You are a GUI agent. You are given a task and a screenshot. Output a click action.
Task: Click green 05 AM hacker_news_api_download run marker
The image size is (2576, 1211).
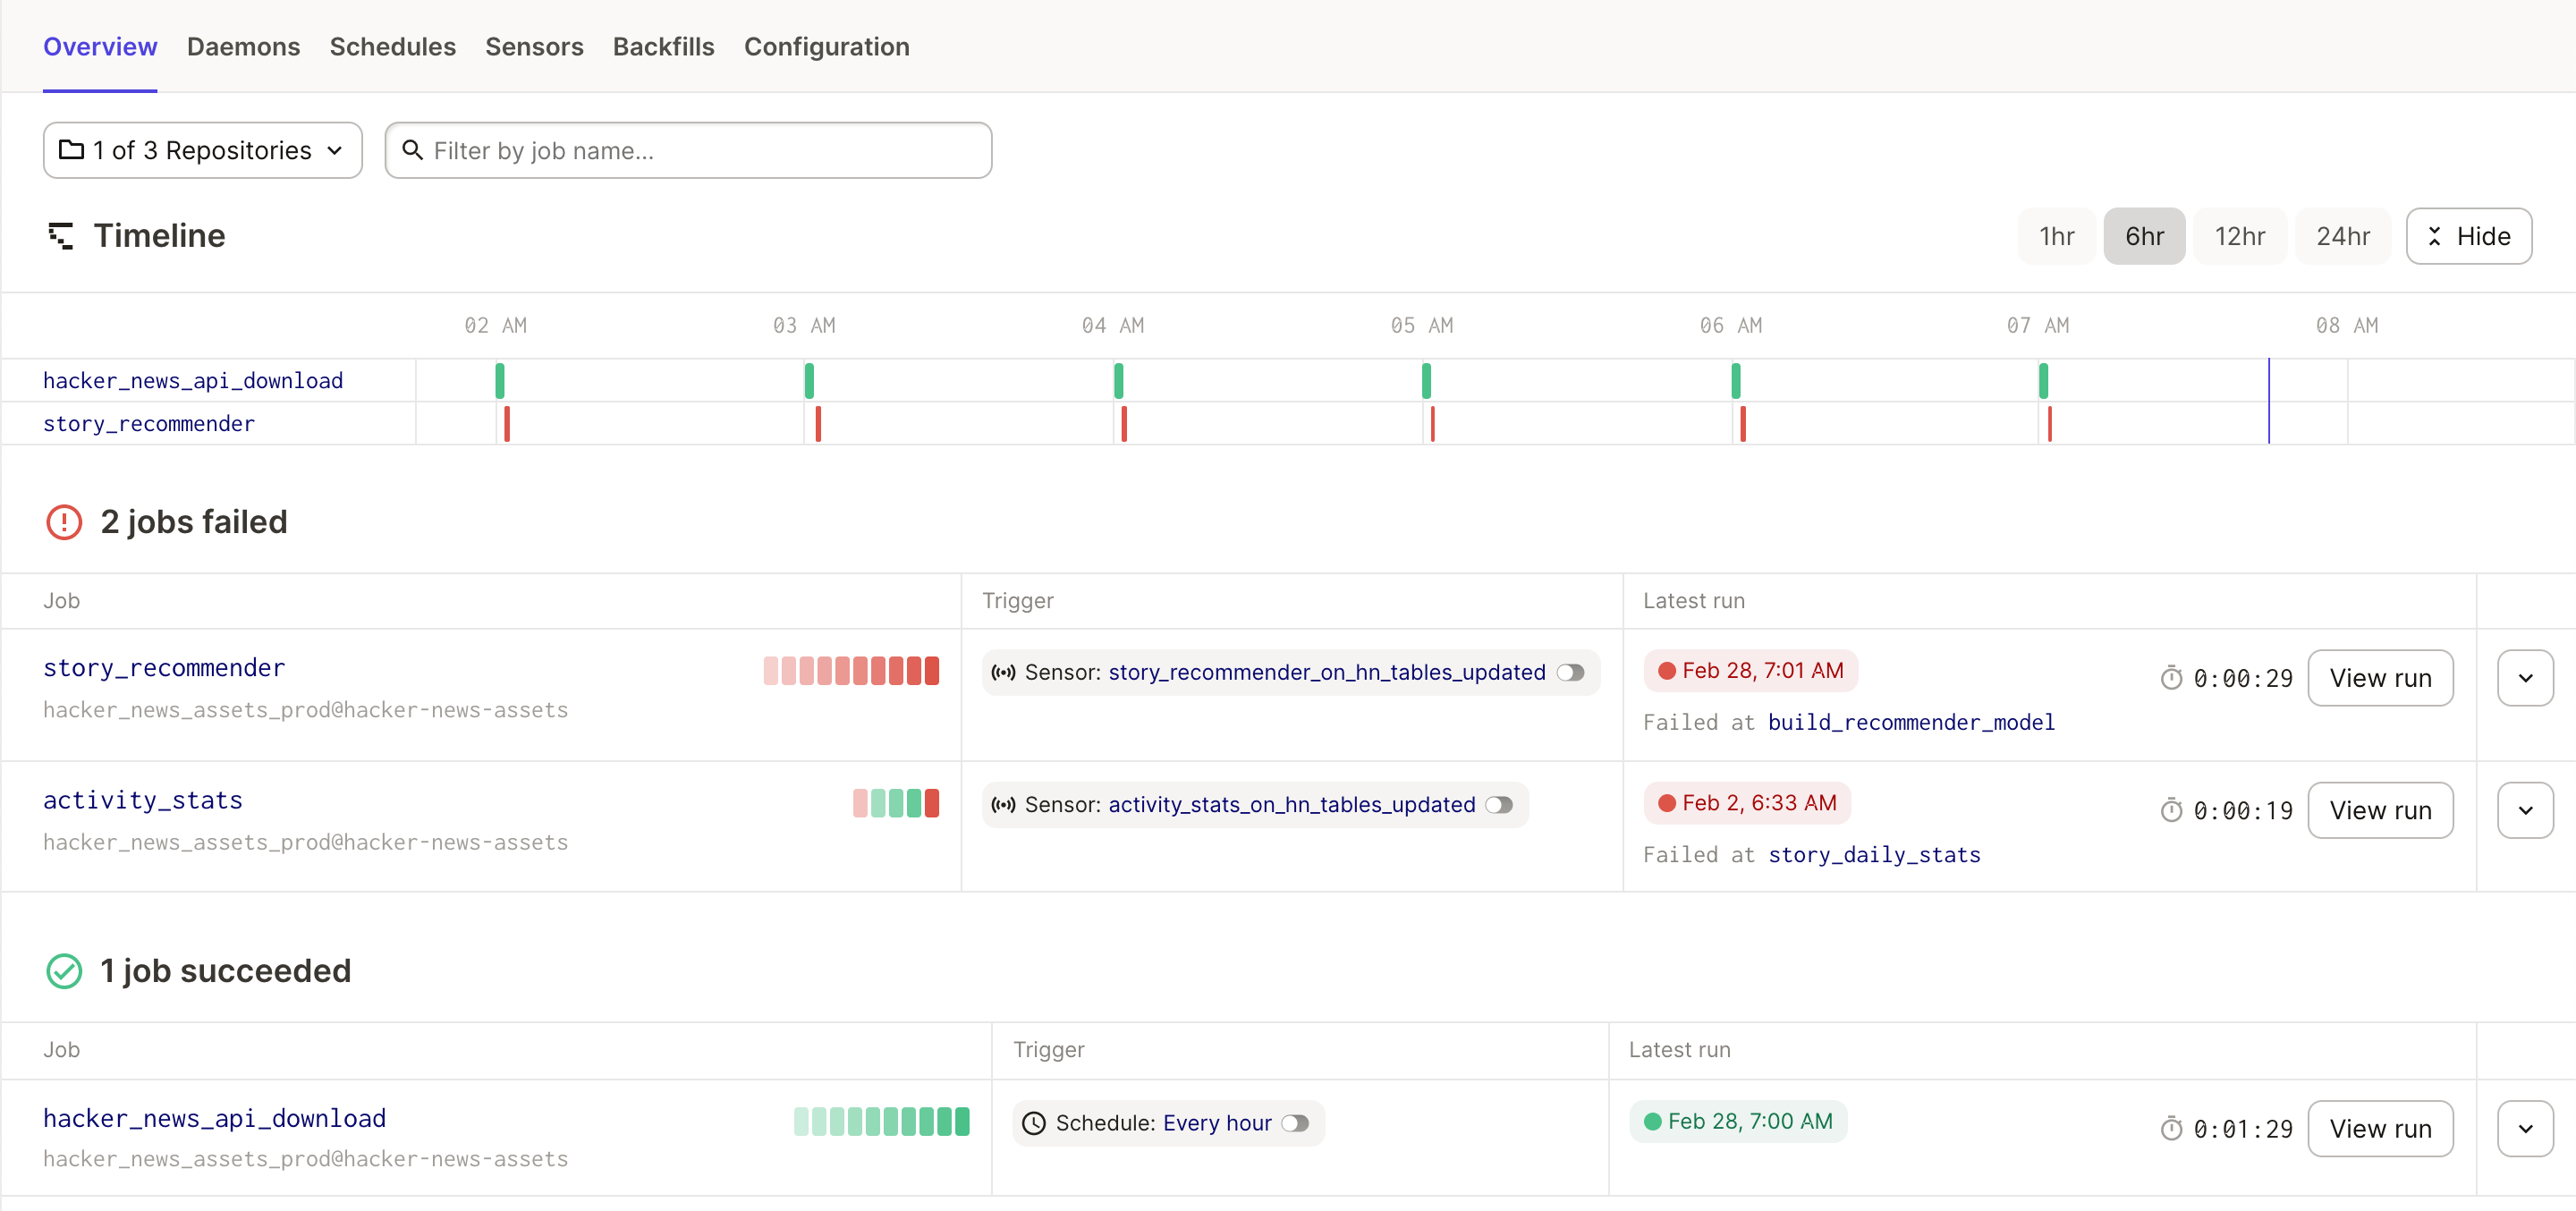point(1427,381)
